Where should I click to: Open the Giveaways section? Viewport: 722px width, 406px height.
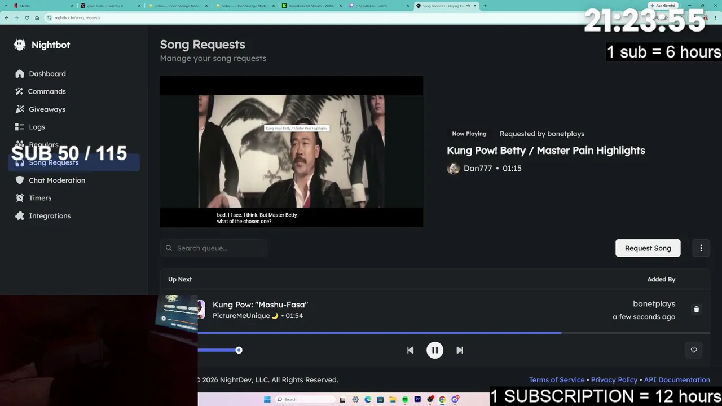(47, 109)
